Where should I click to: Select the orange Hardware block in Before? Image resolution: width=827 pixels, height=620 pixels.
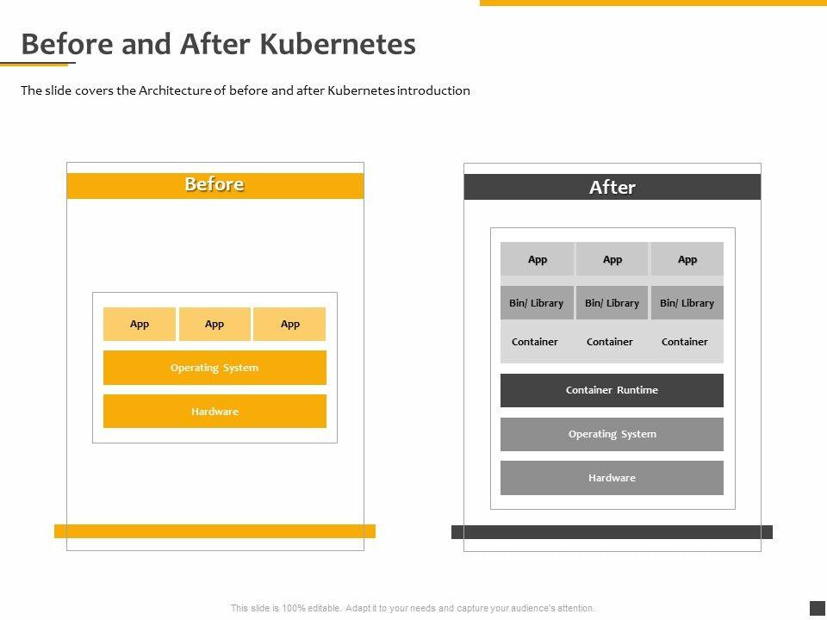pos(215,412)
